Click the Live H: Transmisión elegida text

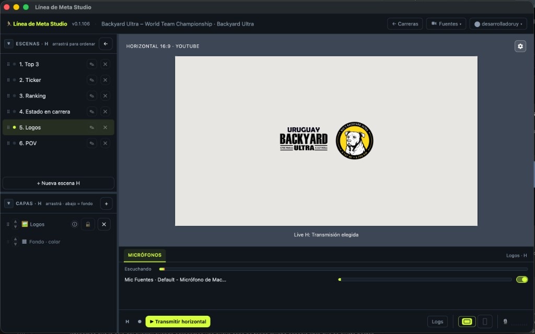(x=326, y=234)
